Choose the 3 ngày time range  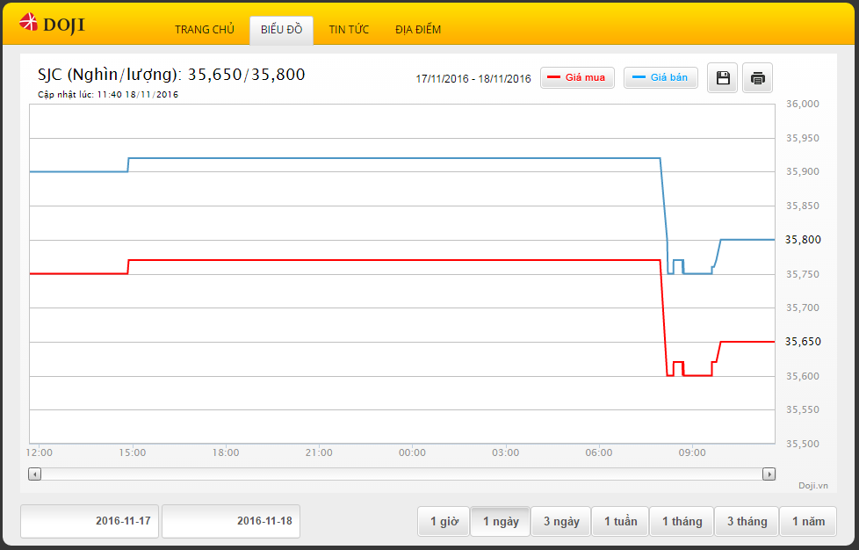coord(561,521)
